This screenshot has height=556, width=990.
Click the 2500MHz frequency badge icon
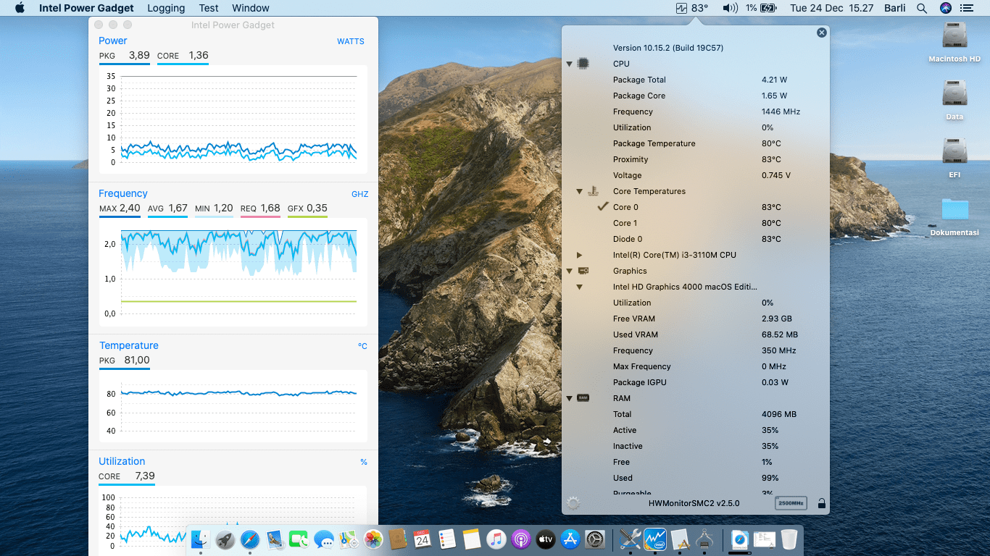tap(791, 503)
